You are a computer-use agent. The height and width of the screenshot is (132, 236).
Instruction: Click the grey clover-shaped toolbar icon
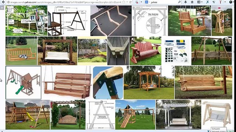(x=214, y=2)
